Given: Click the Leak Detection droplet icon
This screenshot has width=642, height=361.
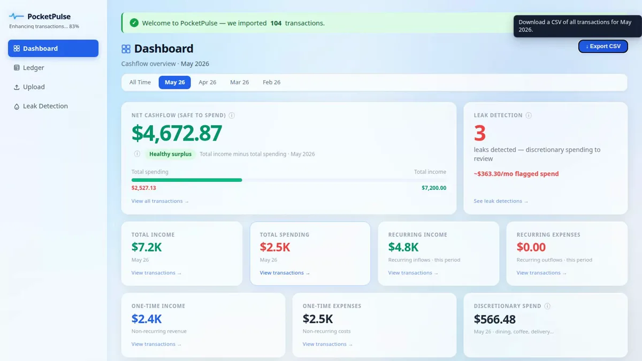Looking at the screenshot, I should (x=17, y=106).
